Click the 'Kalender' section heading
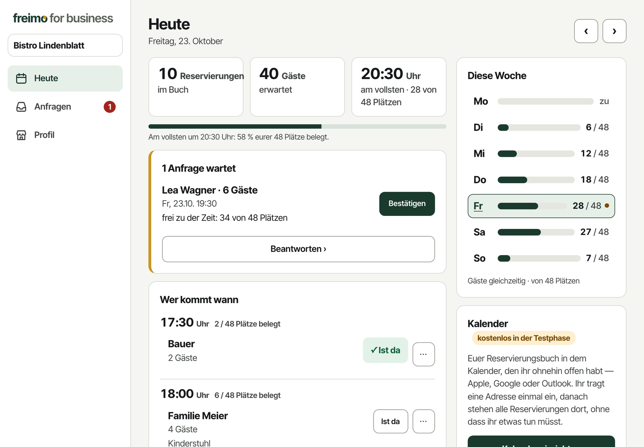The width and height of the screenshot is (644, 447). (488, 324)
